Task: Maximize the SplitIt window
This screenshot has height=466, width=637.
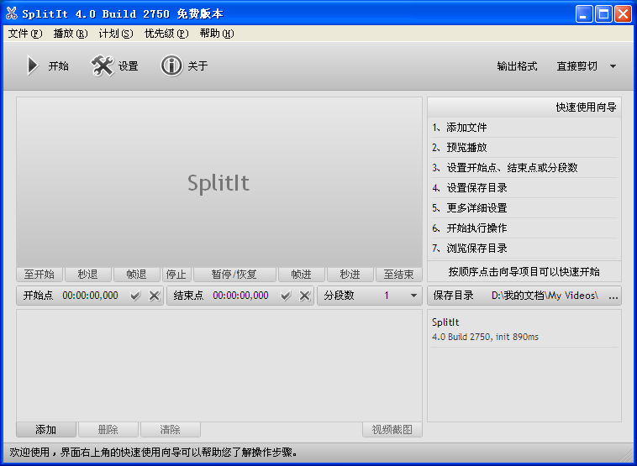Action: [x=603, y=14]
